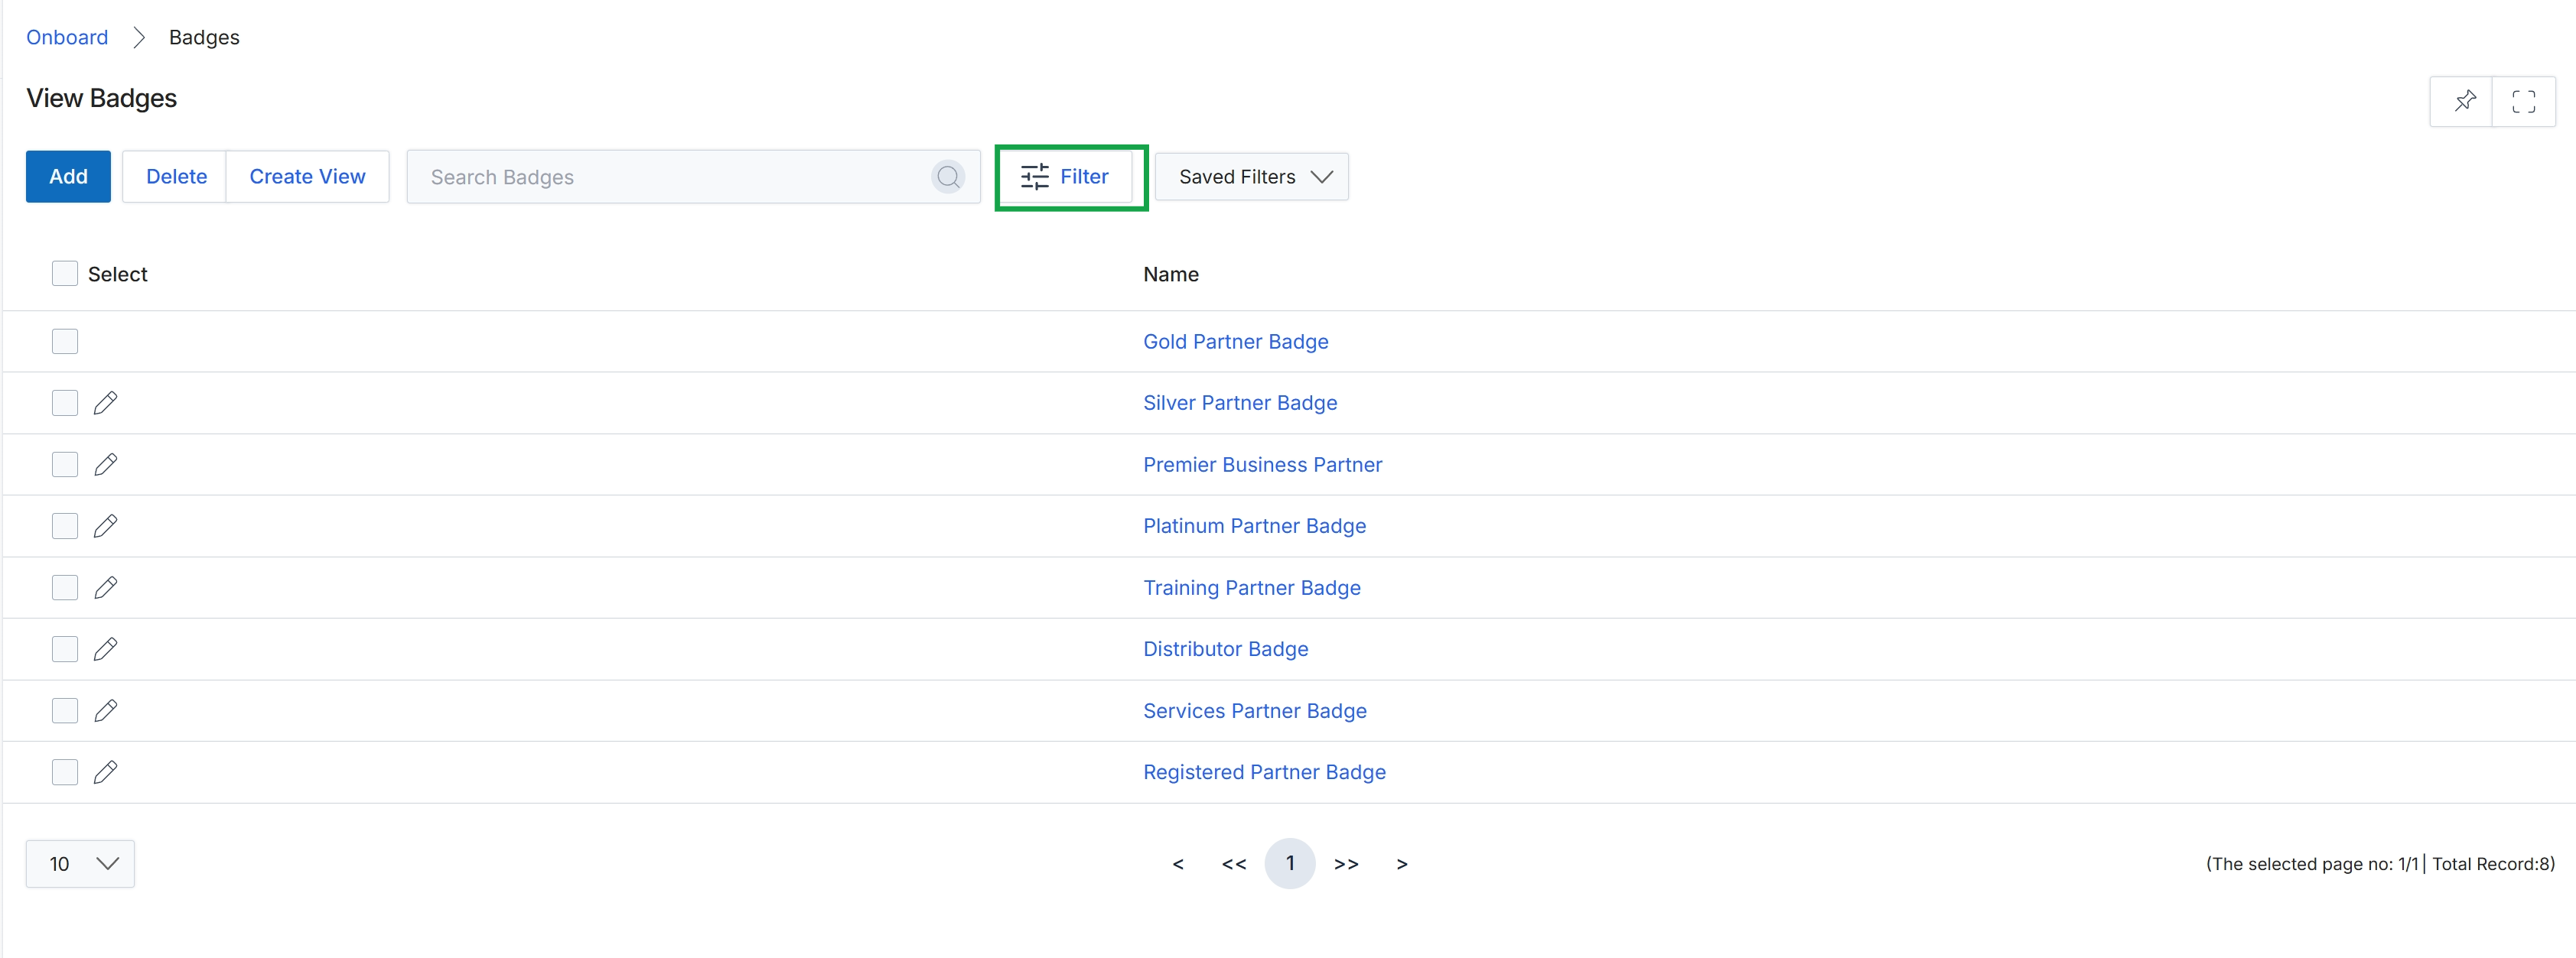Click the Name column header
Viewport: 2576px width, 958px height.
click(x=1170, y=274)
